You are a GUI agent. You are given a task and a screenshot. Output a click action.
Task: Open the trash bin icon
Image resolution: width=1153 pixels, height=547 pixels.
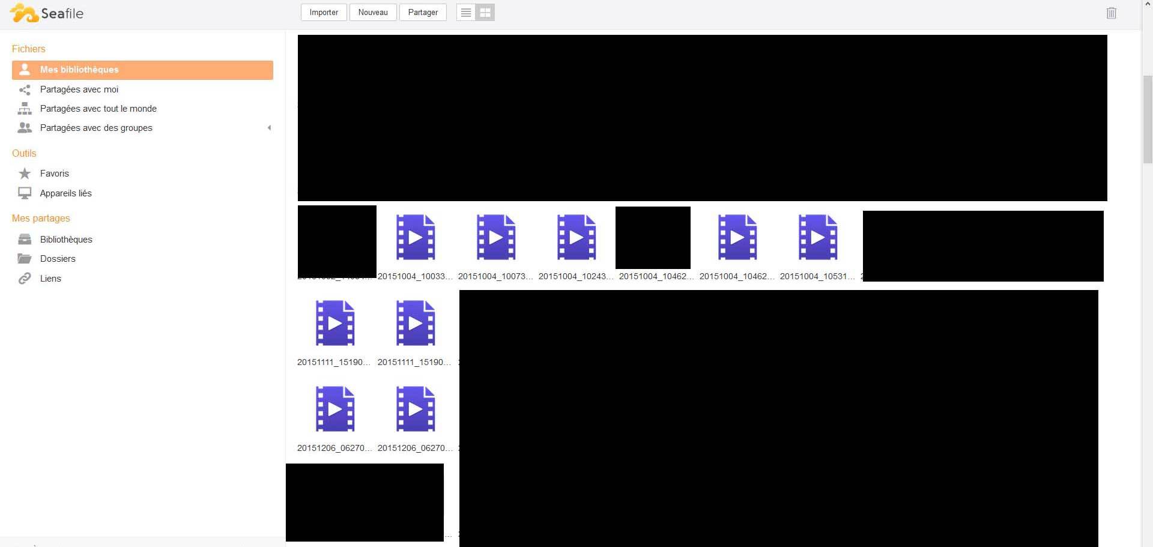pos(1111,13)
